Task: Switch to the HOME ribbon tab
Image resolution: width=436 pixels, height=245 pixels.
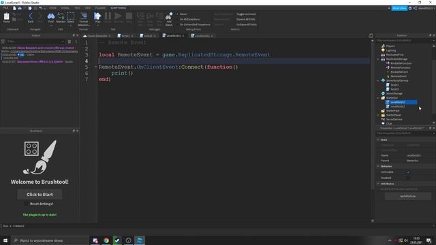Action: (x=52, y=8)
